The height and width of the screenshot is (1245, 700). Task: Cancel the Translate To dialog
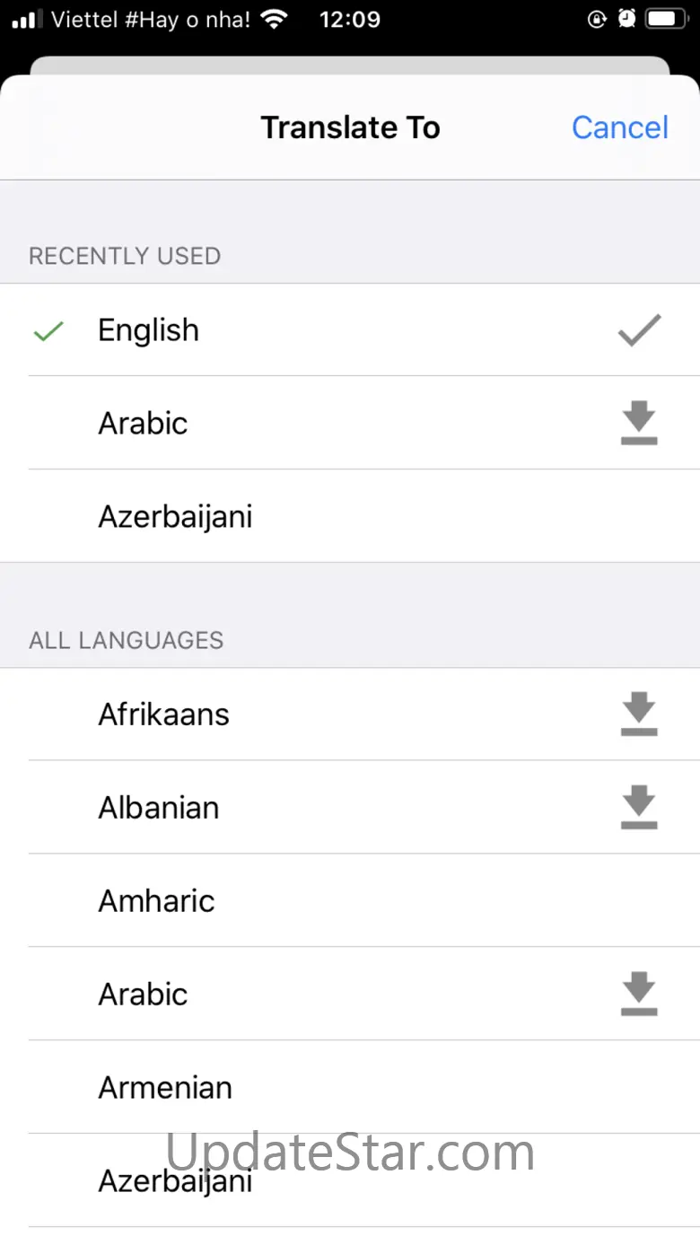click(619, 127)
